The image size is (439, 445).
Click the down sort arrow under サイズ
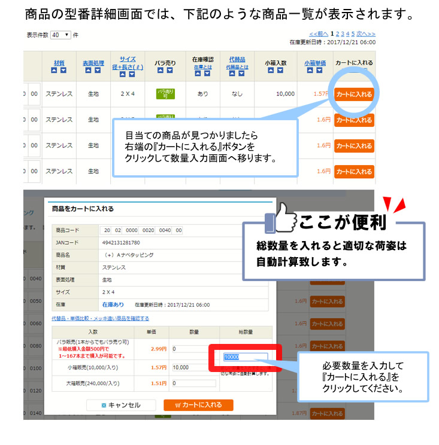tap(132, 74)
